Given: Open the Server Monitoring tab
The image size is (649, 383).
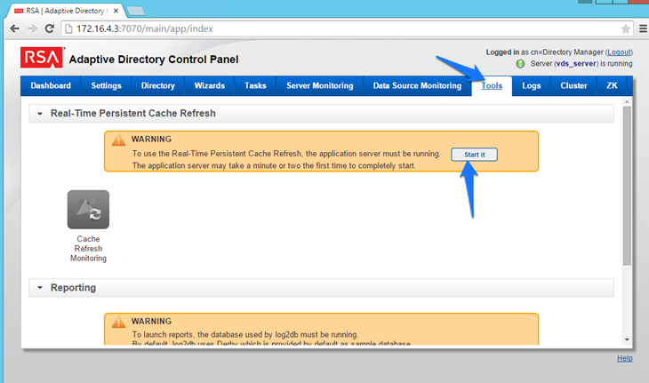Looking at the screenshot, I should click(319, 85).
